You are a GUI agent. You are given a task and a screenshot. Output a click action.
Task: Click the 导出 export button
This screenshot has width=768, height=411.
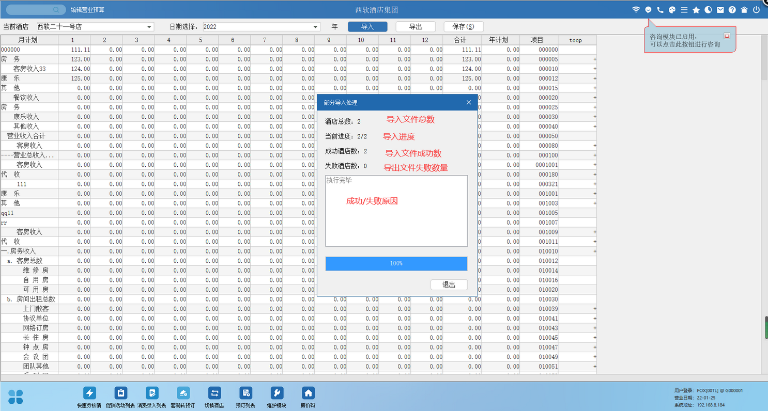tap(416, 27)
